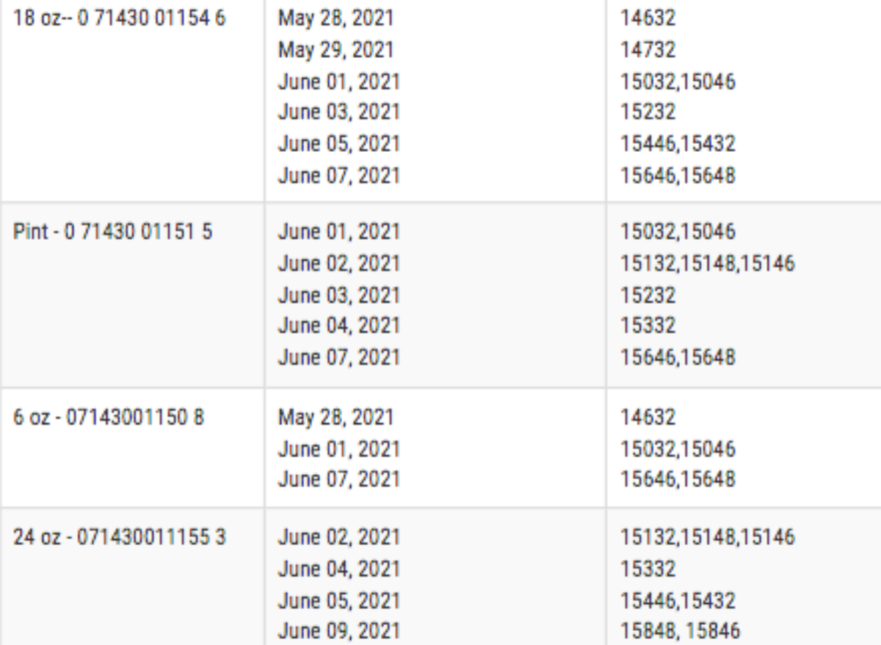Select 15646,15648 in the 6 oz row

[678, 479]
